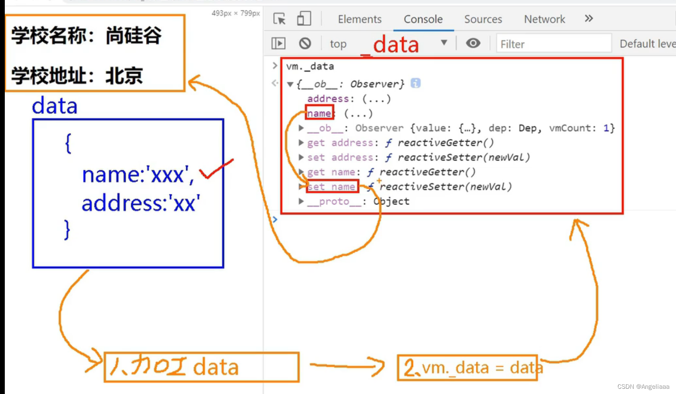Open the JavaScript context dropdown arrow

[444, 43]
